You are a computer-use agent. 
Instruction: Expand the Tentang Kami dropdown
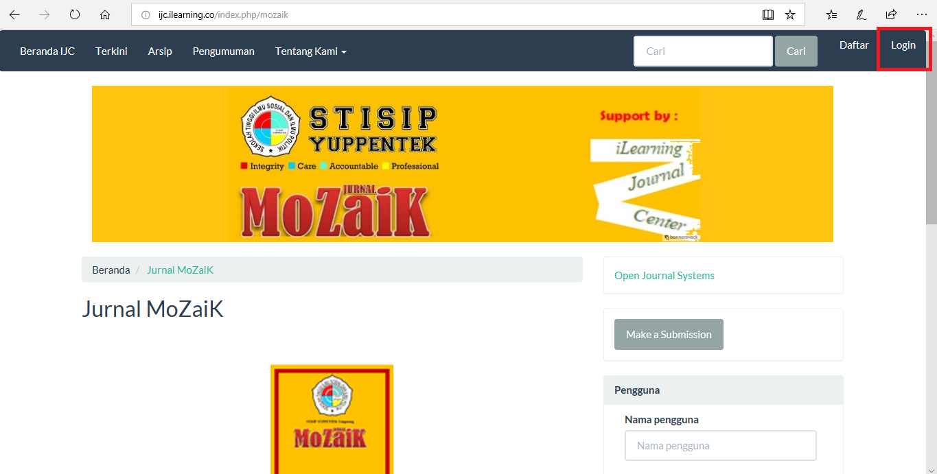pyautogui.click(x=310, y=51)
